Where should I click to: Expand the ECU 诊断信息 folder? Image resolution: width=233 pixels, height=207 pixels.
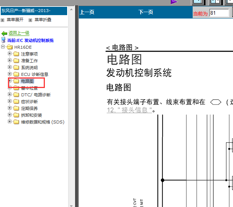coord(10,74)
